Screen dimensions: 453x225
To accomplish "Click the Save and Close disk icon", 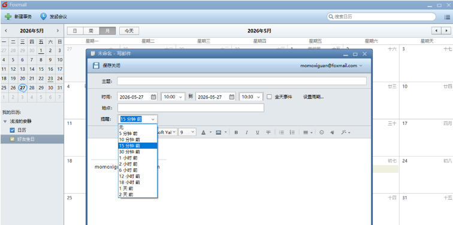I will tap(96, 65).
